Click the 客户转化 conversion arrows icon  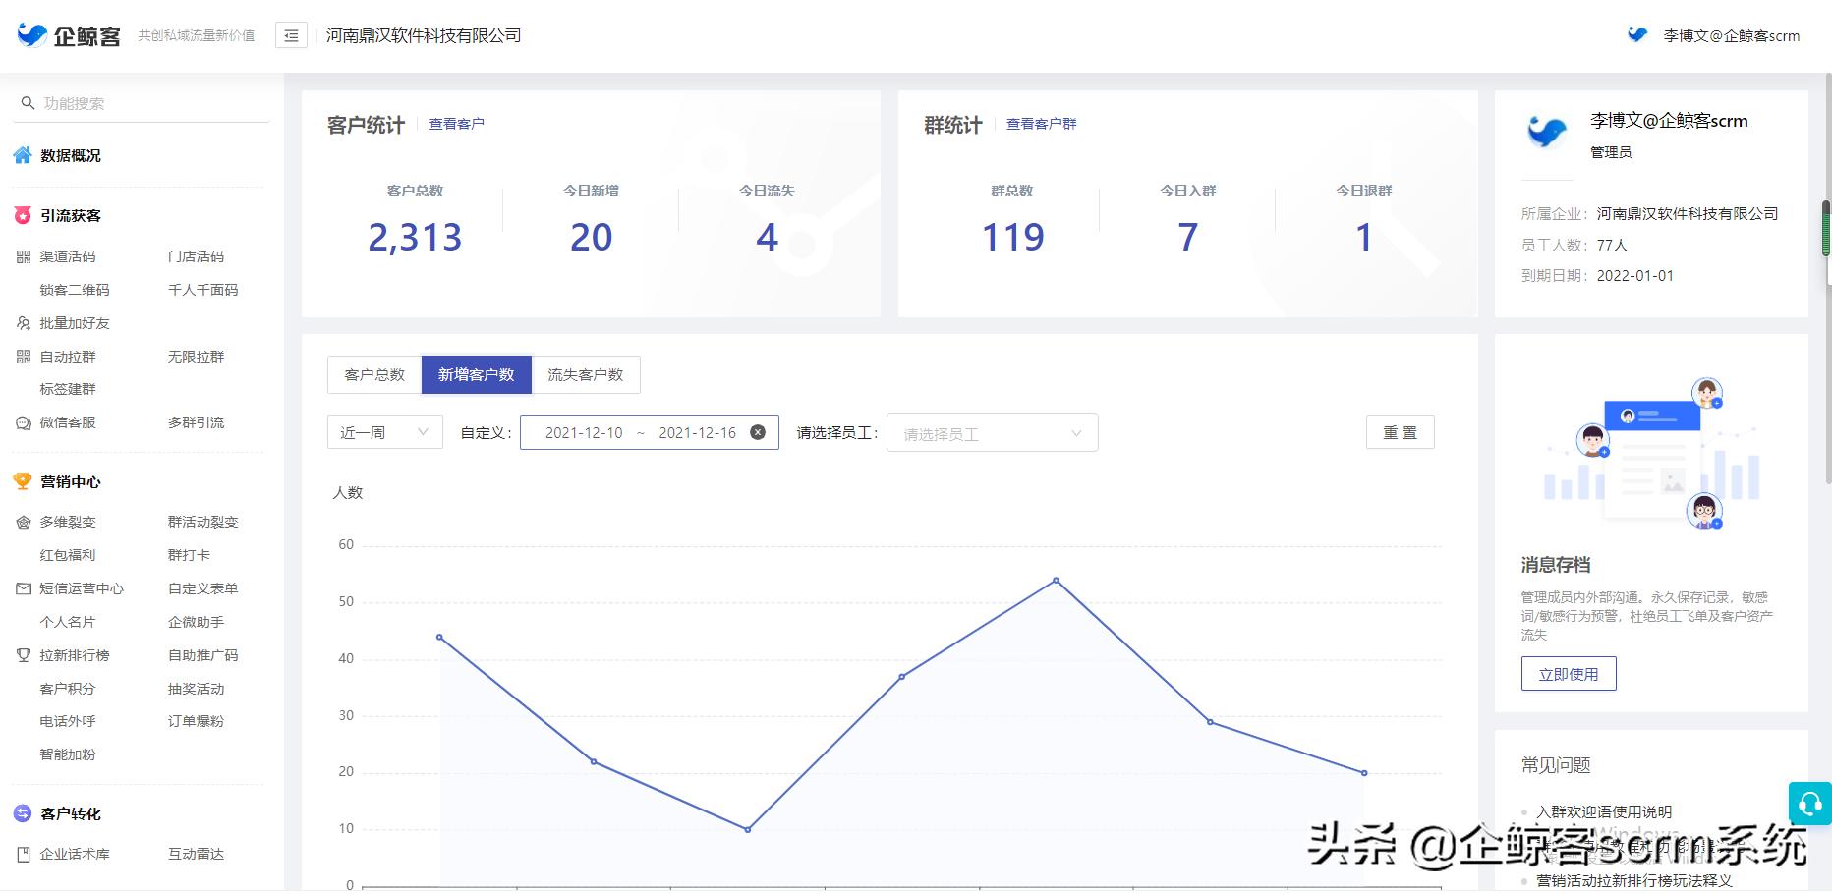click(22, 813)
